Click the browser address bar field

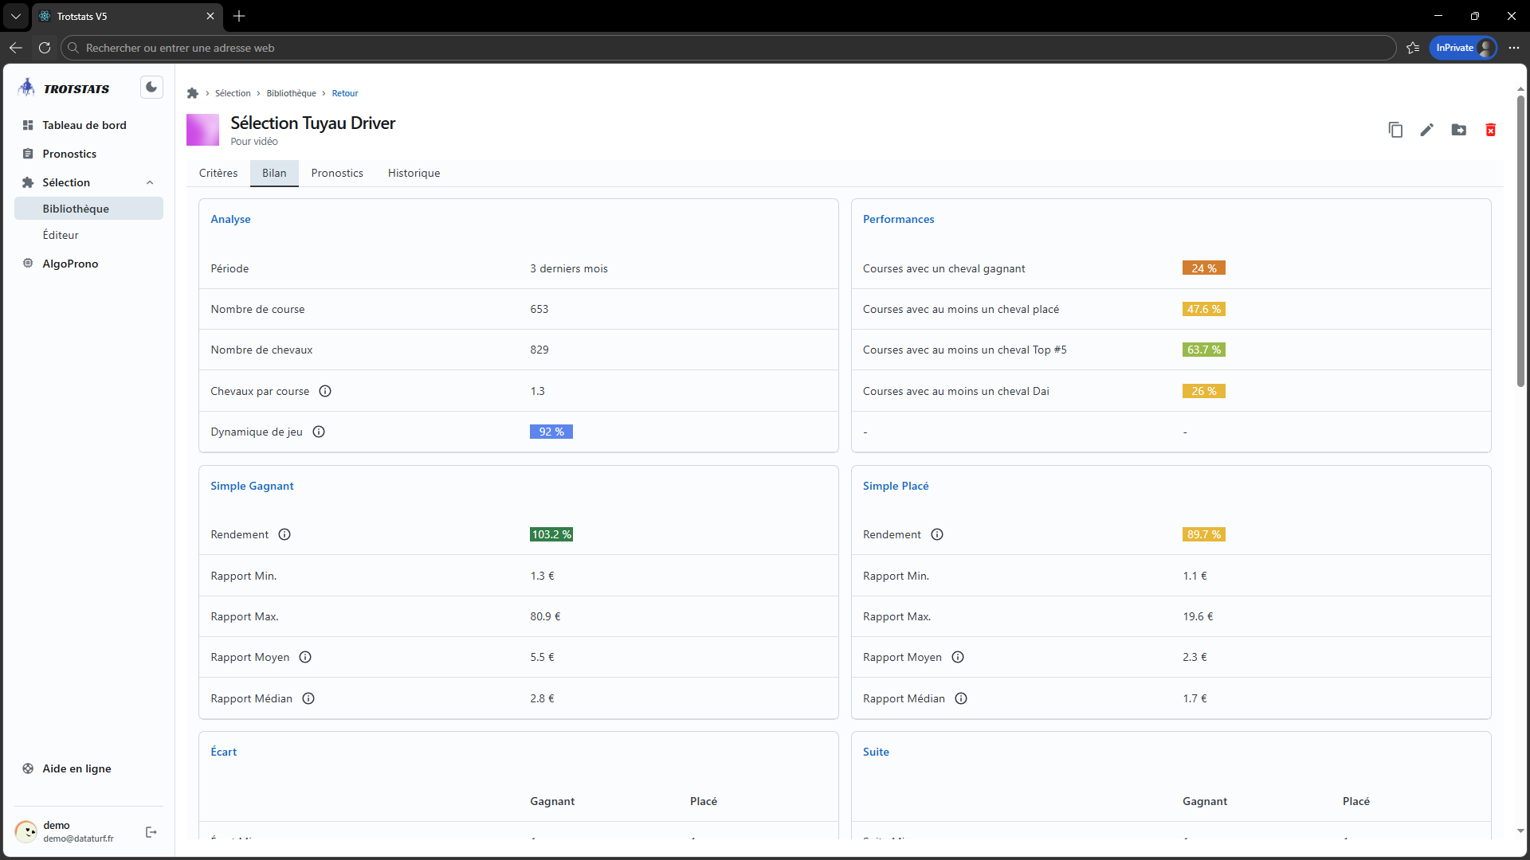coord(717,48)
